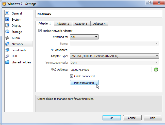Click the USB settings icon
Viewport: 165px width, 125px height.
[7, 56]
